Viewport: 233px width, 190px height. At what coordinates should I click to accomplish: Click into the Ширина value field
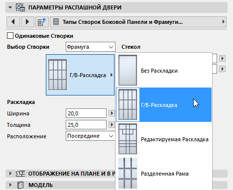[86, 113]
